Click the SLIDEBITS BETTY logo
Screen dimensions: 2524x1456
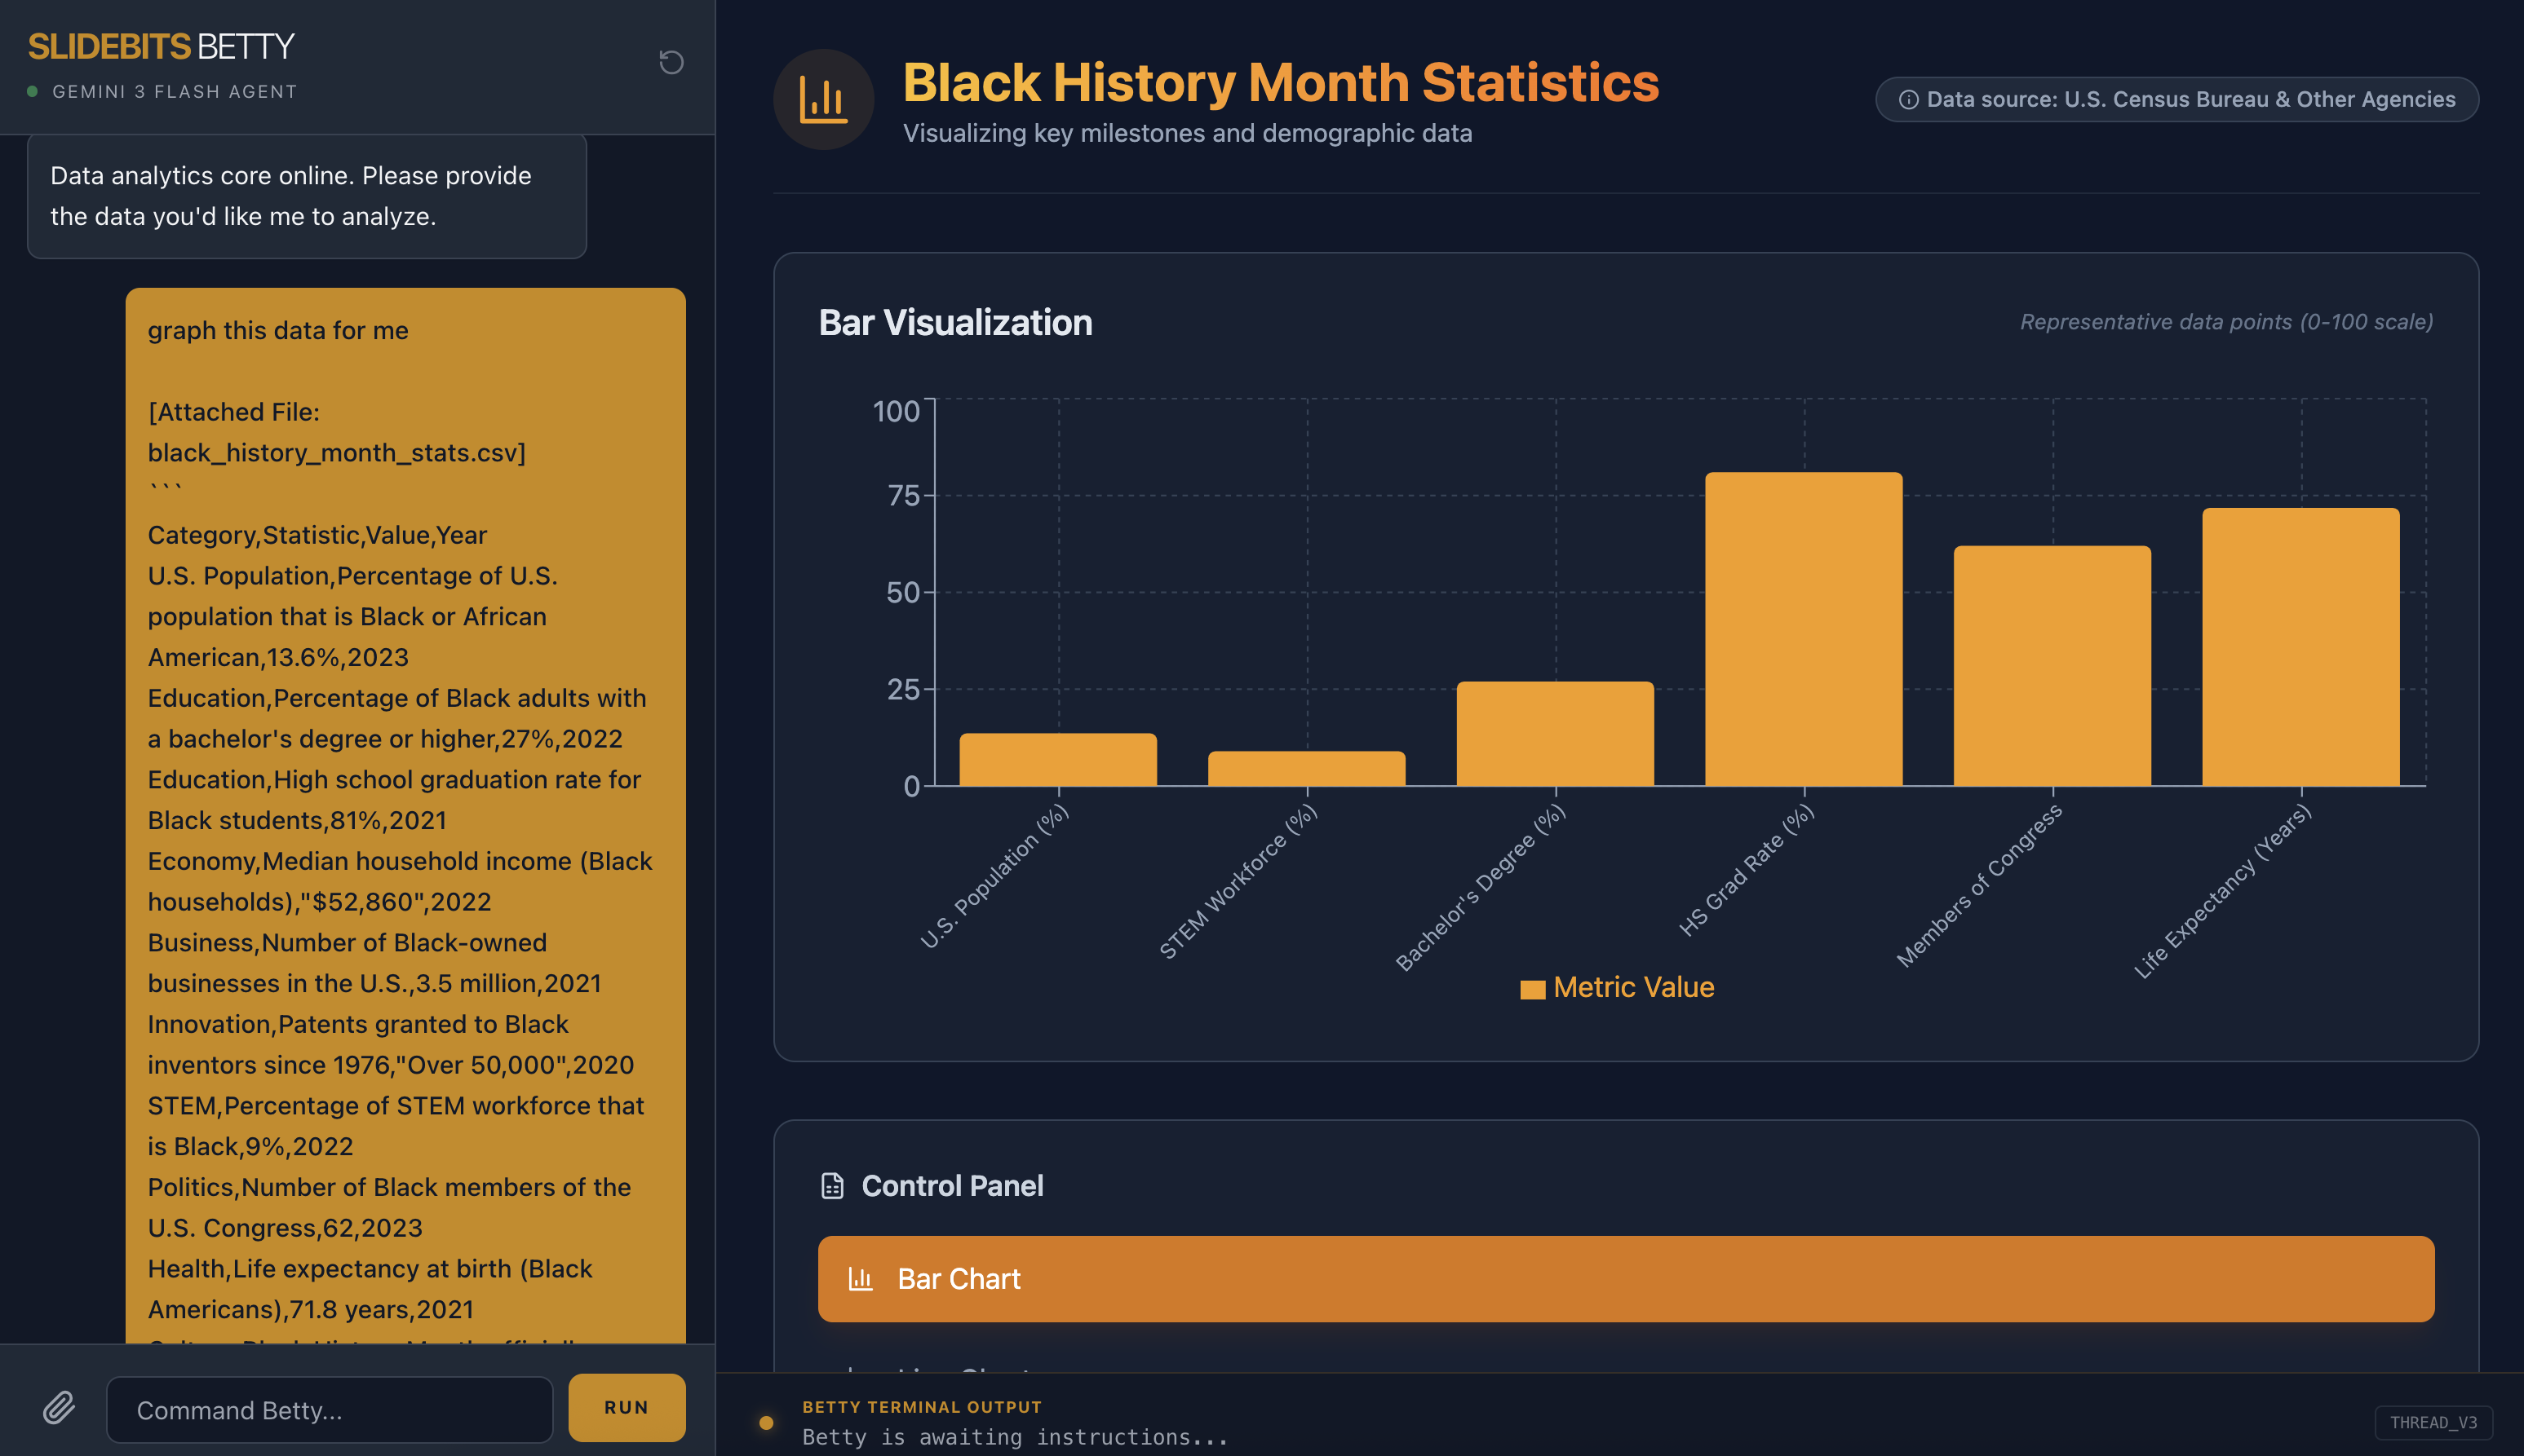pyautogui.click(x=160, y=46)
